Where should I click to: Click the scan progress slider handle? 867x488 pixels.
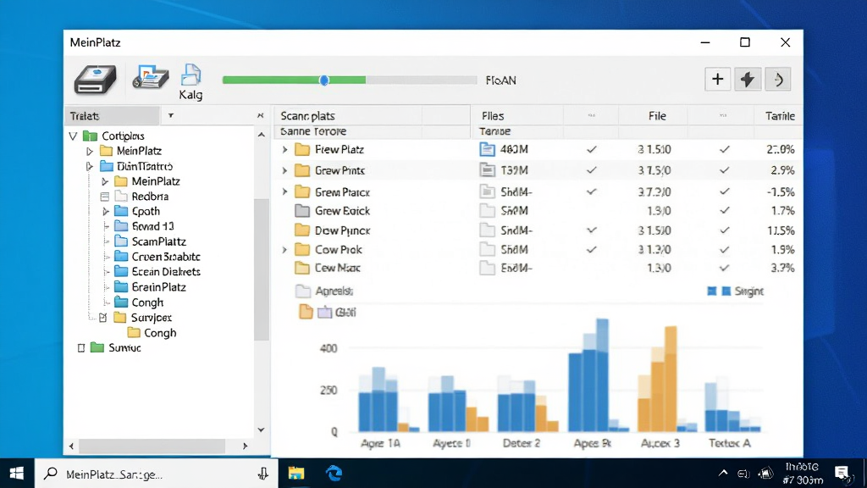point(324,80)
